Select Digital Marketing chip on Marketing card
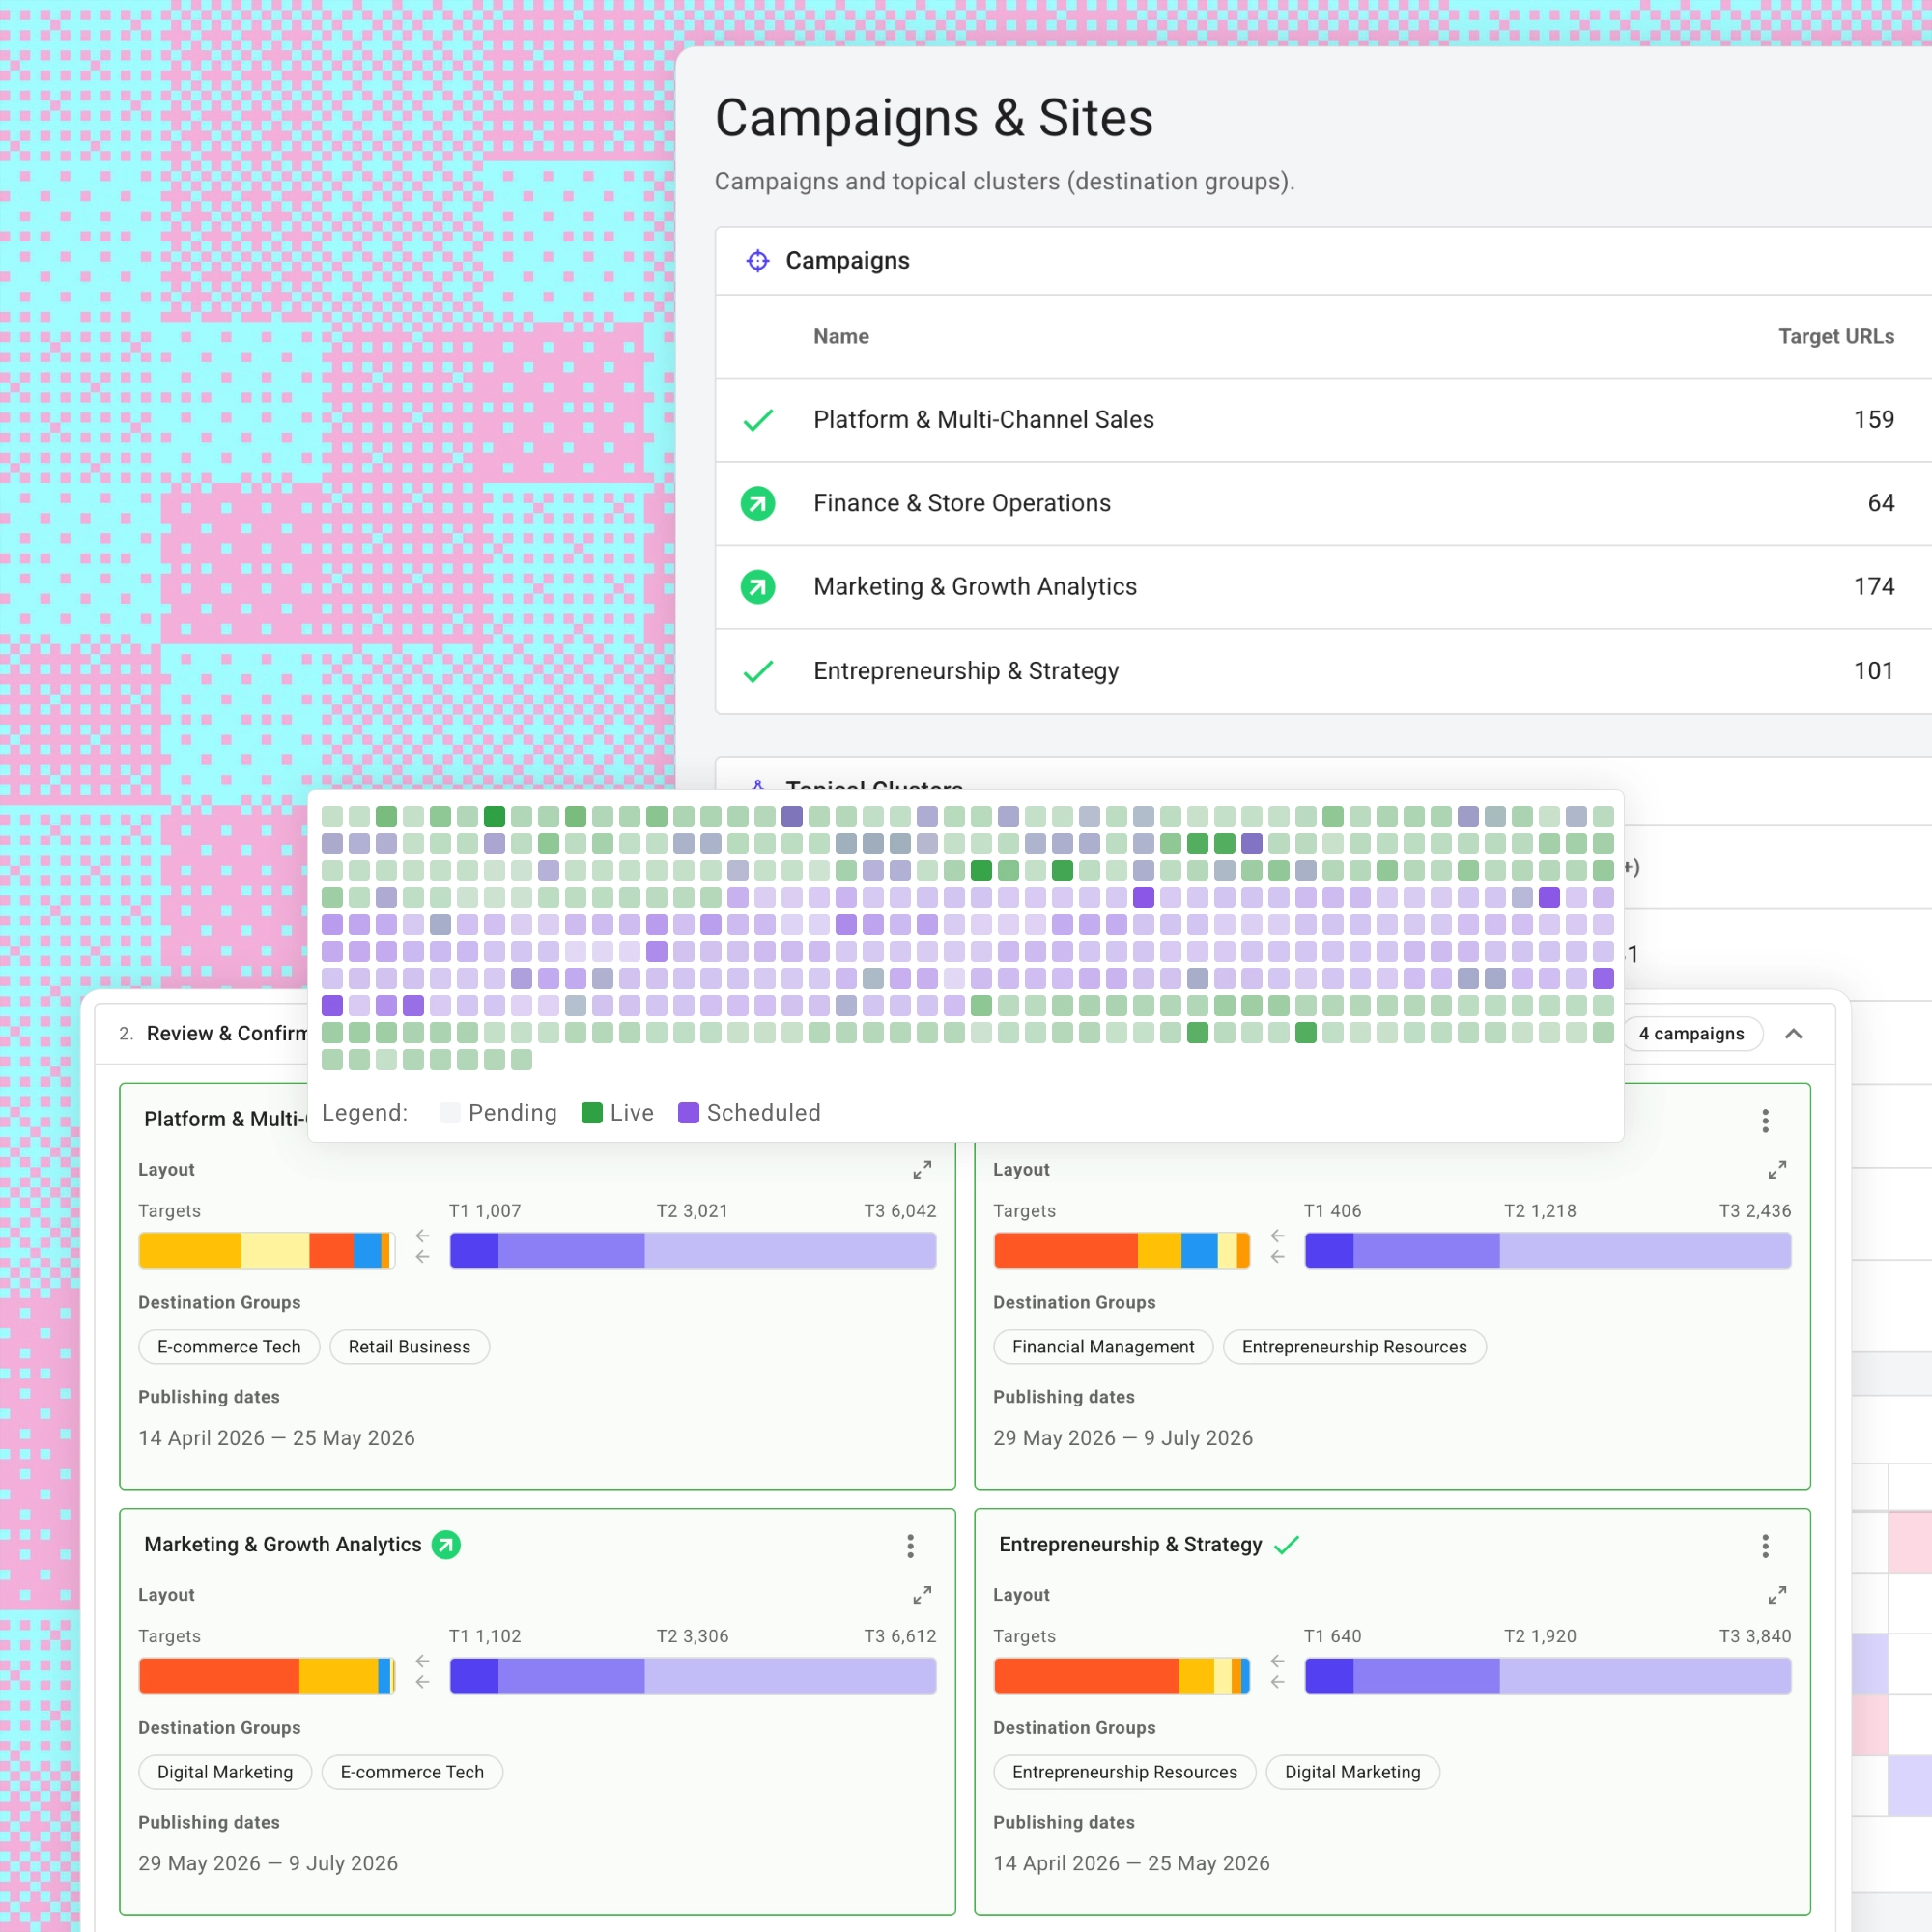 click(x=225, y=1772)
